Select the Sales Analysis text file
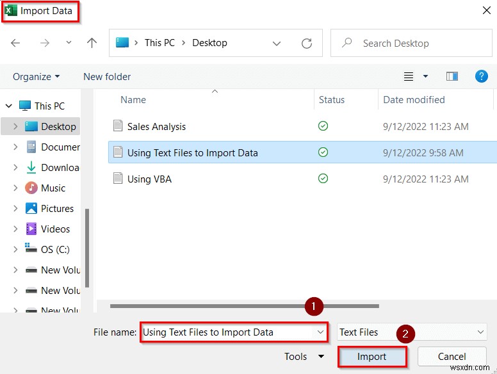 pos(156,126)
